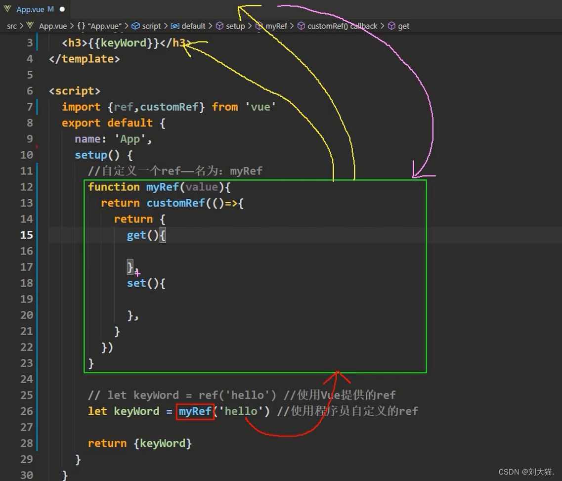Screen dimensions: 562x481
Task: Click the cube icon before setup breadcrumb
Action: (219, 26)
